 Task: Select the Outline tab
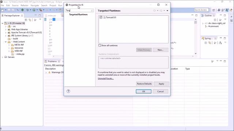(x=208, y=15)
